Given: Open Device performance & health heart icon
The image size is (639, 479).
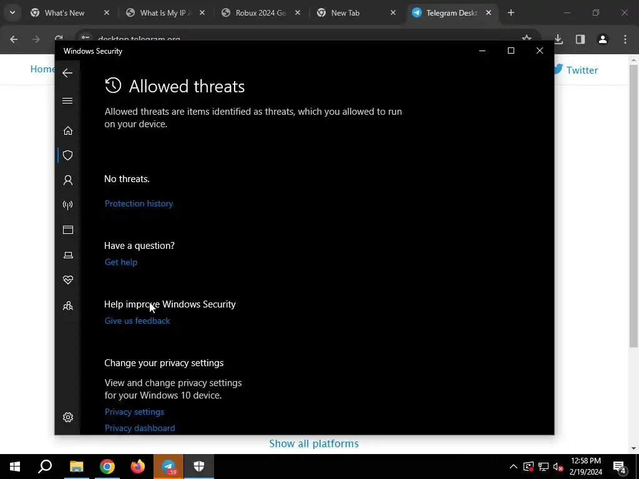Looking at the screenshot, I should (x=68, y=280).
